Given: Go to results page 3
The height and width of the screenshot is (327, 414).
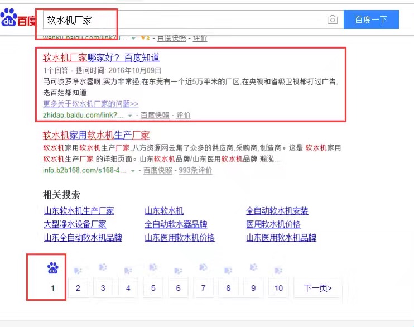Looking at the screenshot, I should pos(103,288).
